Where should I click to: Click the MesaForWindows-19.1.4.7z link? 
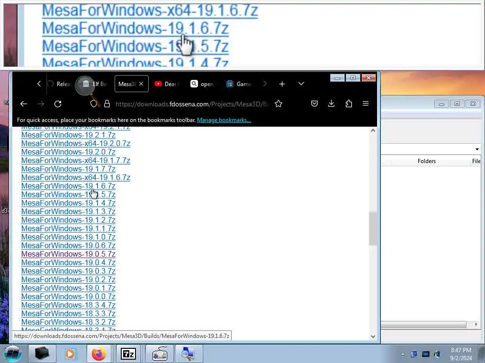pos(68,203)
